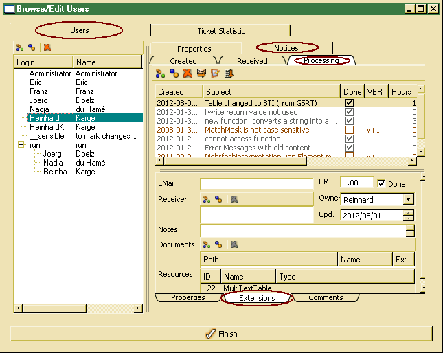443x353 pixels.
Task: Switch to the Ticket Statistic tab
Action: coord(220,31)
